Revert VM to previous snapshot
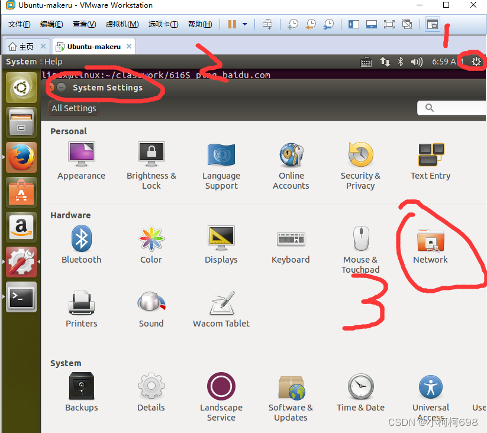This screenshot has width=487, height=433. tap(311, 24)
